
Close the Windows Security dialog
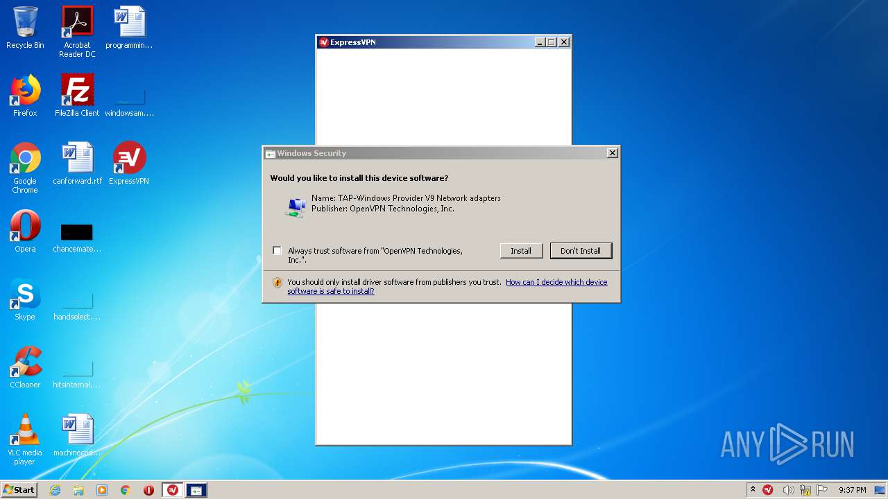pyautogui.click(x=612, y=153)
